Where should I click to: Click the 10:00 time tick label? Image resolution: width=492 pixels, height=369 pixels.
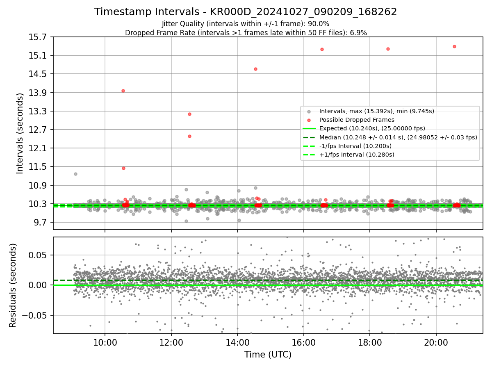click(105, 342)
